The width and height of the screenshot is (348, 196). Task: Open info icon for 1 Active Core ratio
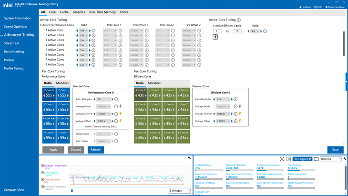93,31
